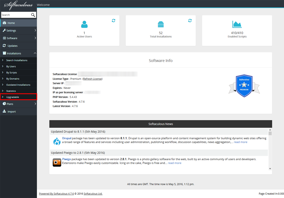Click the Refresh License link
The width and height of the screenshot is (284, 198).
coord(93,79)
